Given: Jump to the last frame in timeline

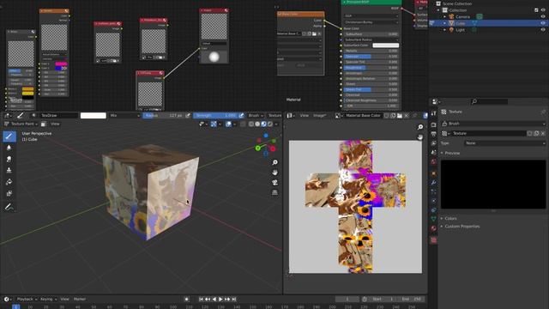Looking at the screenshot, I should coord(234,299).
